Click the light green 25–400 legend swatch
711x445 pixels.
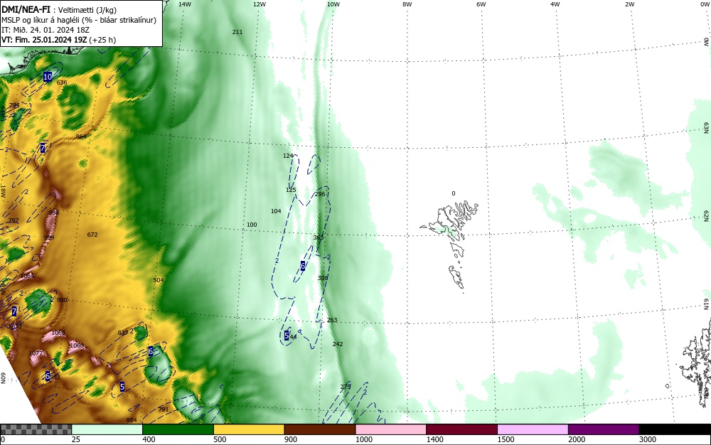107,429
